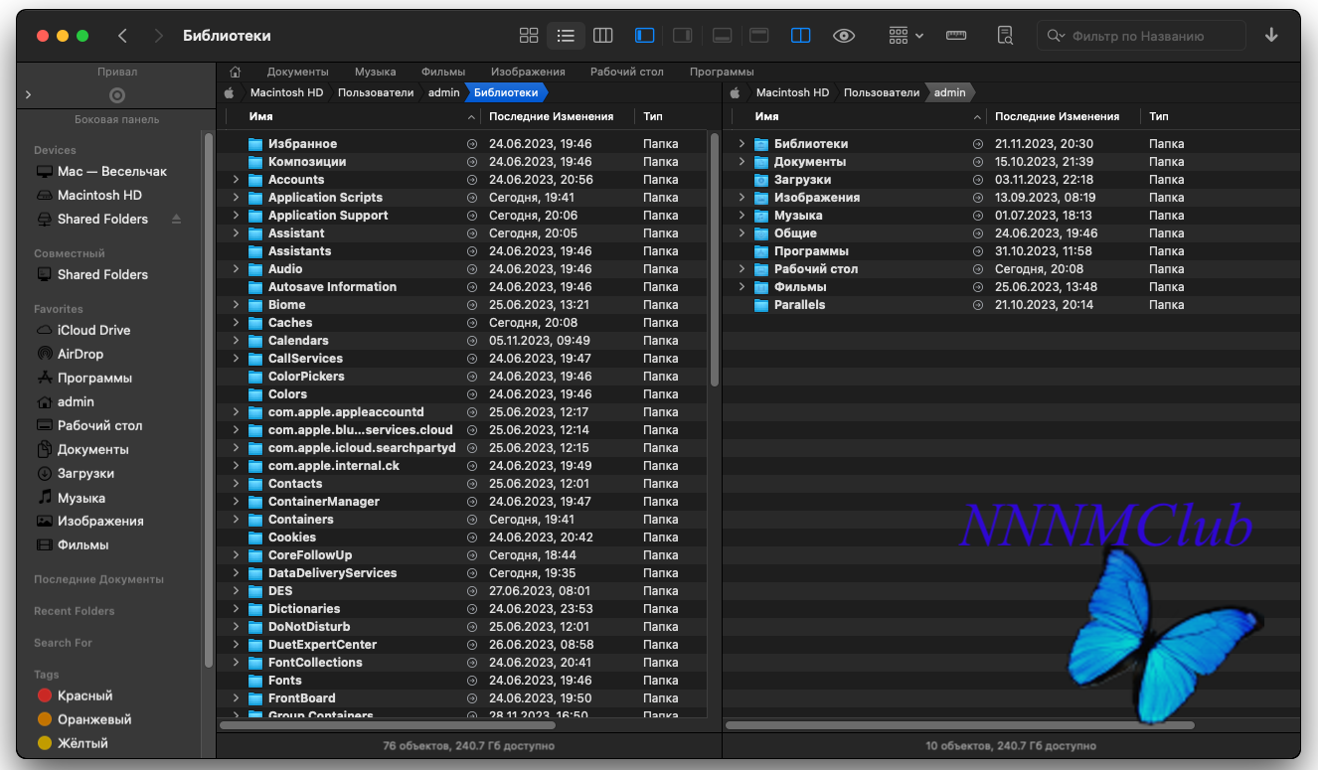Switch to icon grid view

[x=529, y=36]
